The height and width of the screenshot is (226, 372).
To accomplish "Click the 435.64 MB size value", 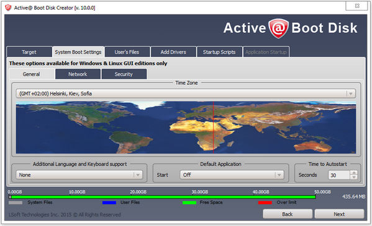I will point(353,196).
